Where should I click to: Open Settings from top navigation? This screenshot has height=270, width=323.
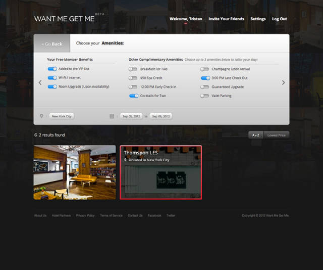258,19
